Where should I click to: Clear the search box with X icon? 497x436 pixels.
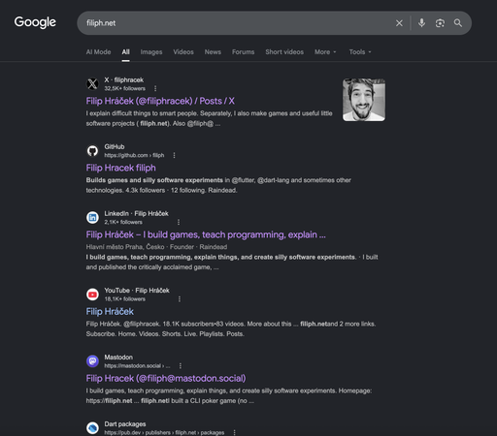point(399,23)
